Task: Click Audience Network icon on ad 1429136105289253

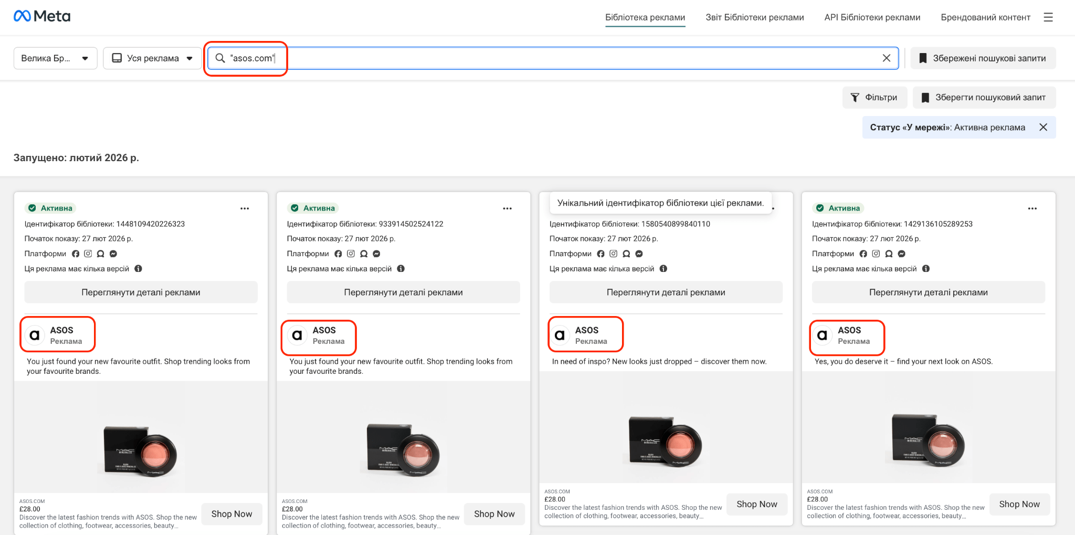Action: click(x=889, y=254)
